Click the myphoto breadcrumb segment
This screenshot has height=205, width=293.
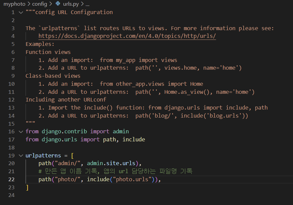[14, 4]
